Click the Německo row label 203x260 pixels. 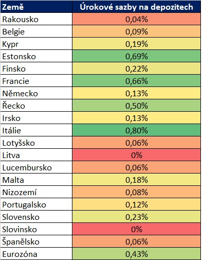coord(36,93)
